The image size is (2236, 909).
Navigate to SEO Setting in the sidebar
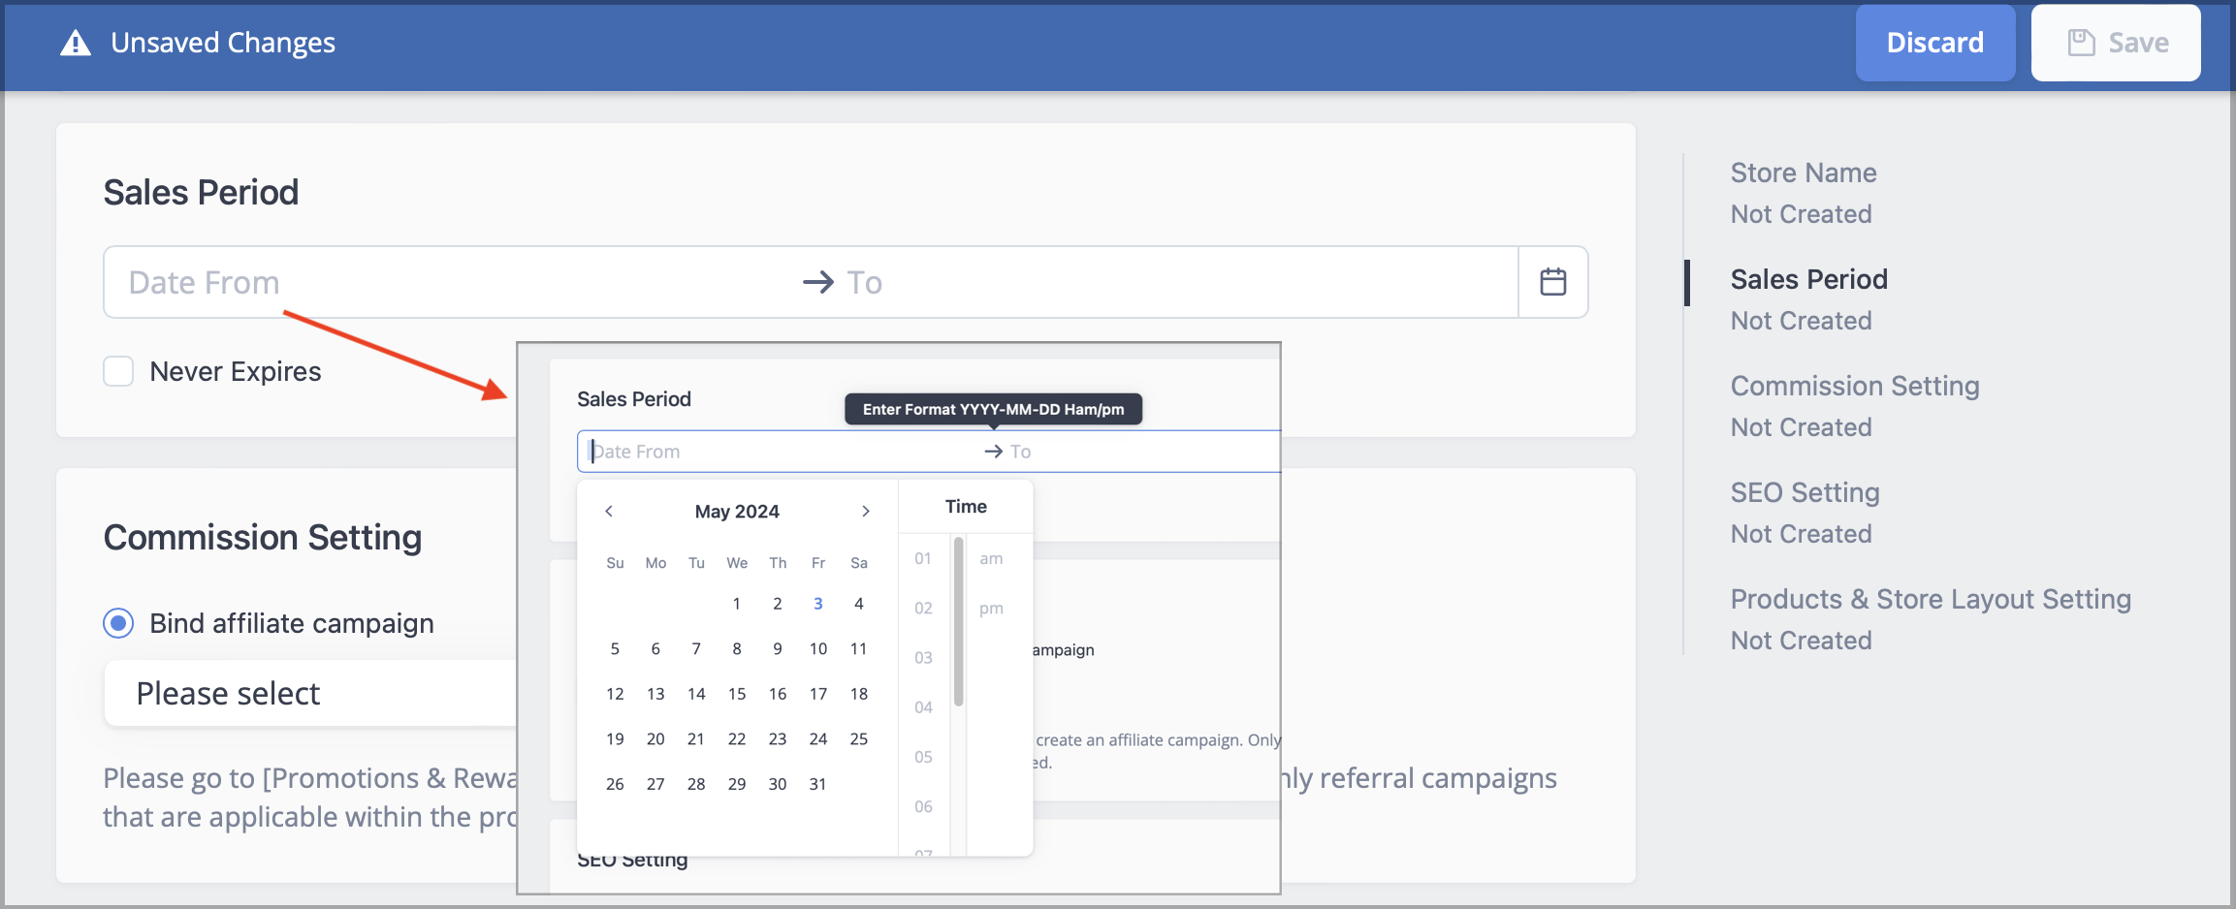coord(1805,492)
